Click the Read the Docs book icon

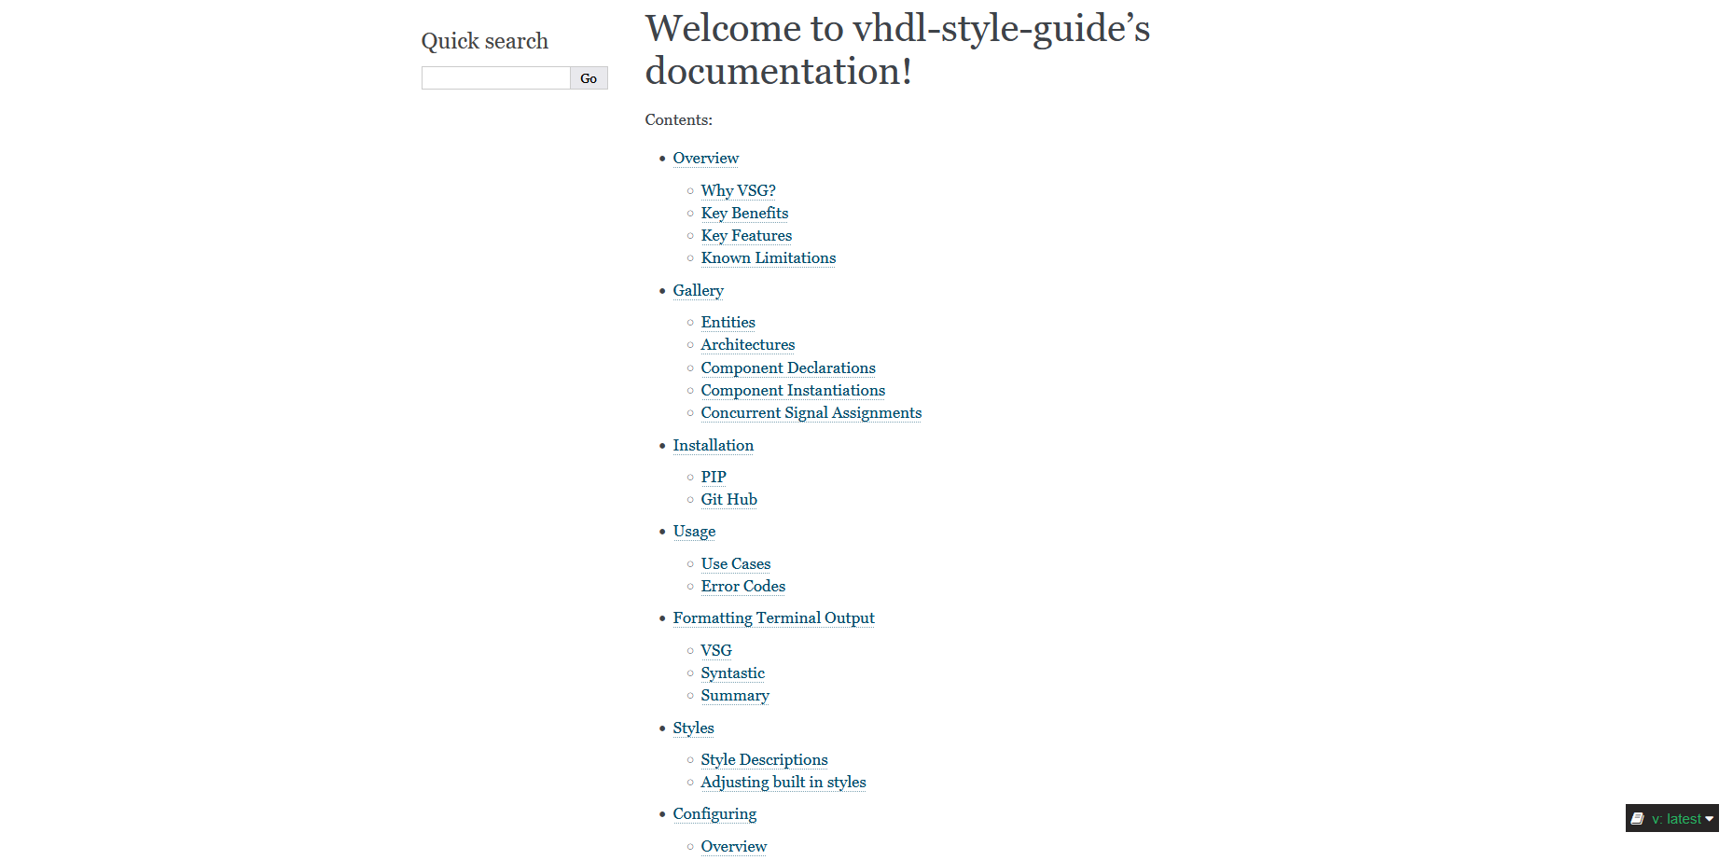coord(1639,818)
